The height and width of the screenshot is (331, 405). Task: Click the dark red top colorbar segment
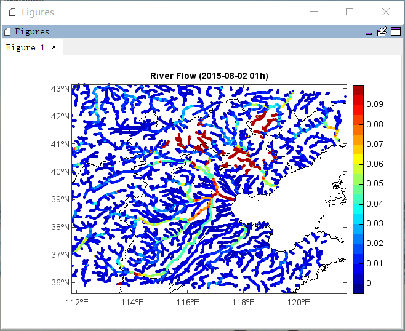click(x=358, y=90)
